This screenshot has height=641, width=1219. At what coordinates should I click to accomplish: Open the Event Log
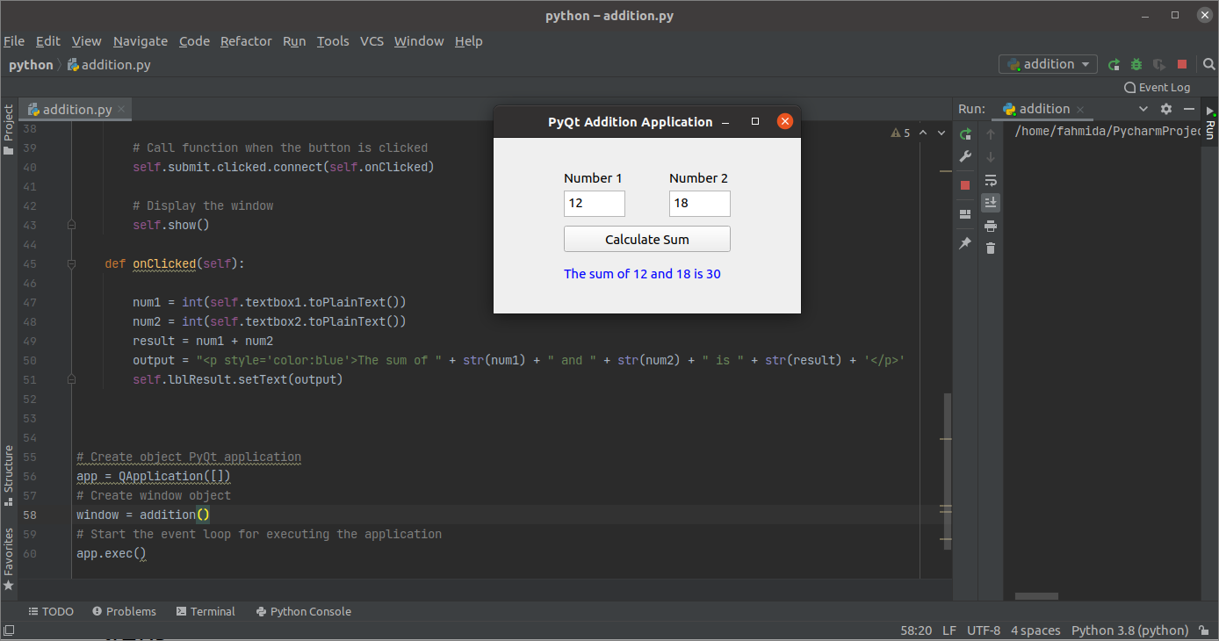(x=1158, y=87)
